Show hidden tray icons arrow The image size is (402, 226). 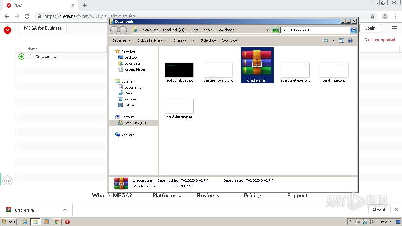click(350, 222)
